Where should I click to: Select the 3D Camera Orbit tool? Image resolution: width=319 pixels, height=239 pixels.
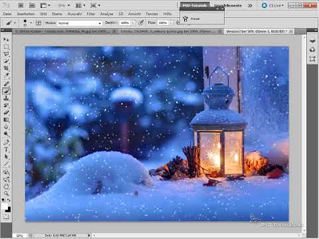6,179
